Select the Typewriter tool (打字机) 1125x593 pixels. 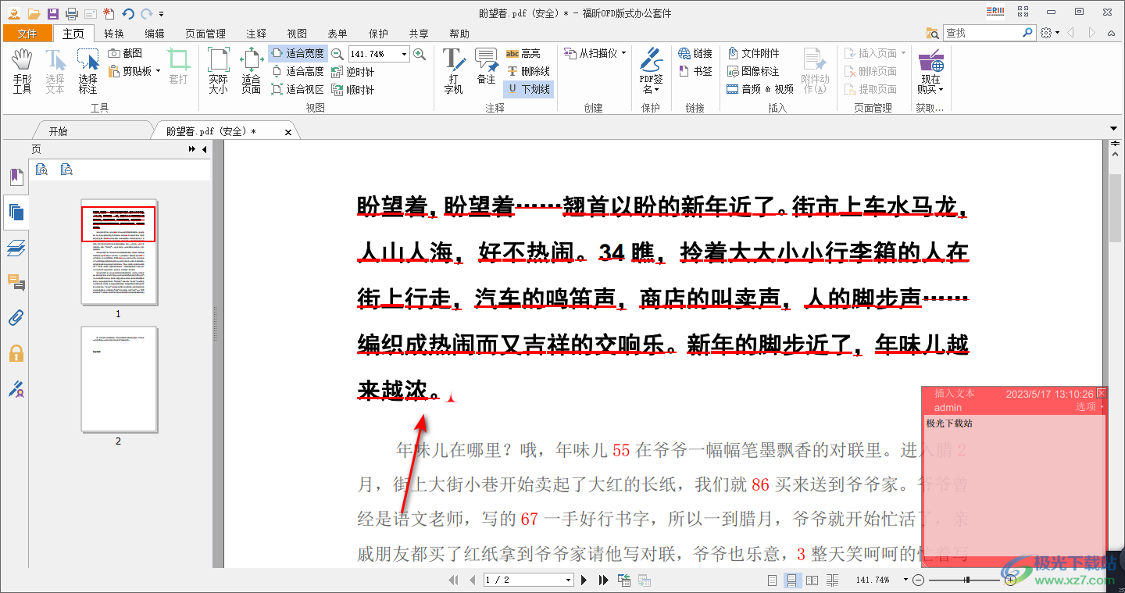454,71
